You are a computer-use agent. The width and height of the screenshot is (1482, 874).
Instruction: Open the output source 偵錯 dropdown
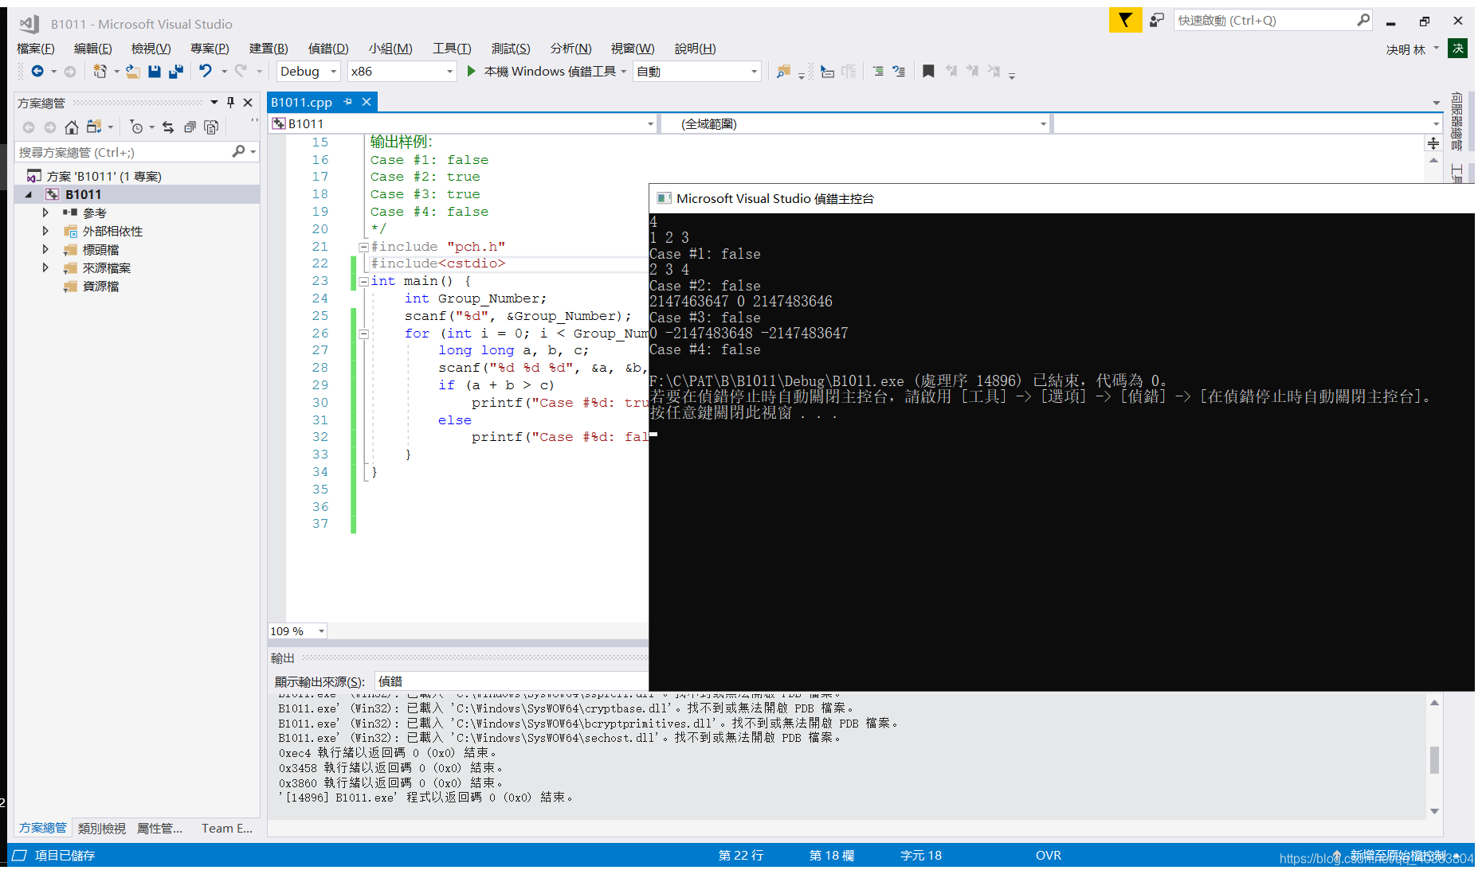[x=511, y=681]
